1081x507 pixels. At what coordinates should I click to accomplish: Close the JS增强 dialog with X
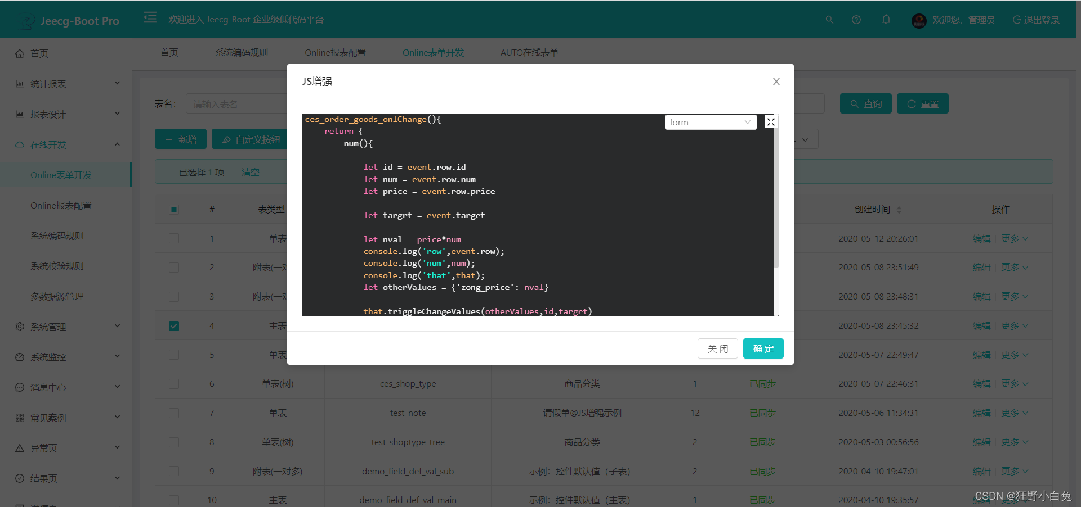pos(776,82)
